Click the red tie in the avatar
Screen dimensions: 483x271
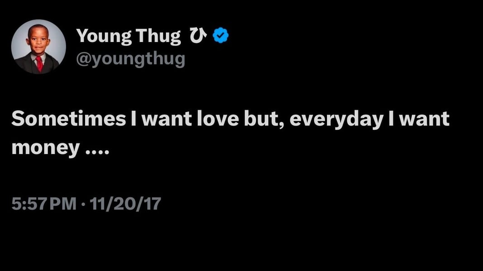pyautogui.click(x=39, y=63)
